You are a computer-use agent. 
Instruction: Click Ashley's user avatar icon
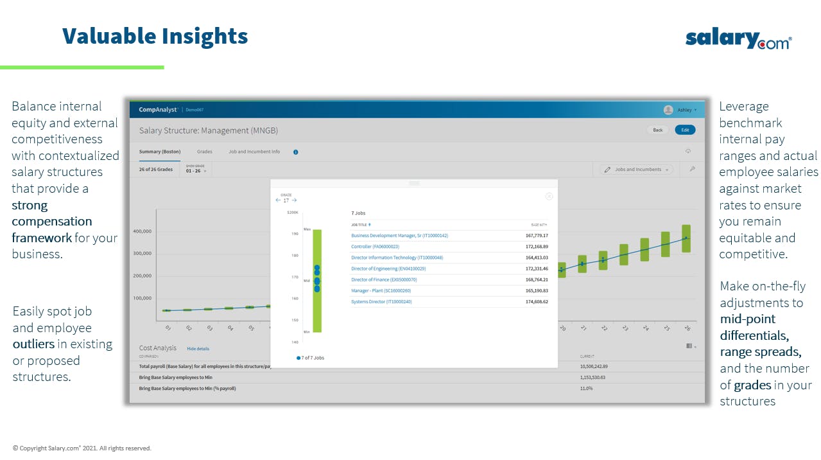click(x=668, y=110)
